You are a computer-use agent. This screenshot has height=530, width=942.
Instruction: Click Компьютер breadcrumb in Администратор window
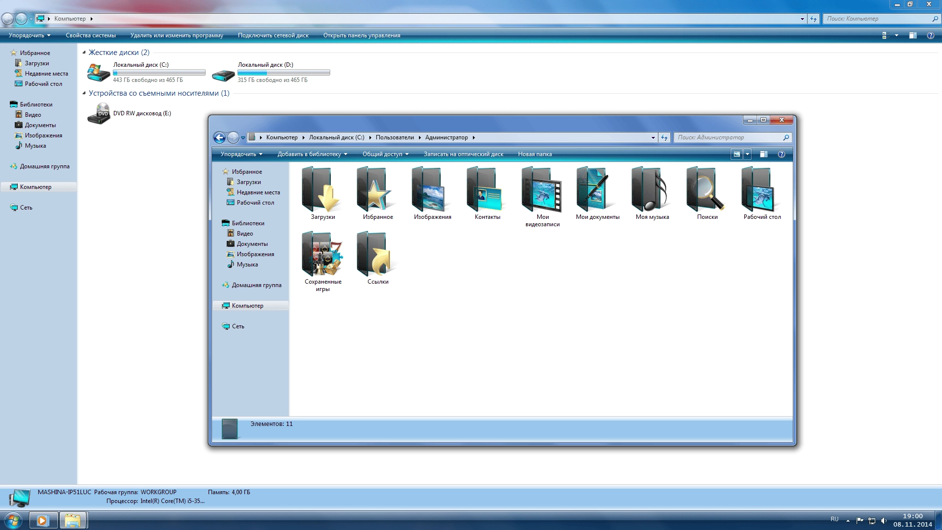282,138
